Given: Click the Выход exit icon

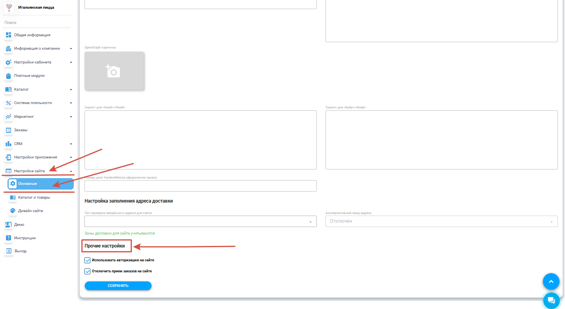Looking at the screenshot, I should [8, 251].
